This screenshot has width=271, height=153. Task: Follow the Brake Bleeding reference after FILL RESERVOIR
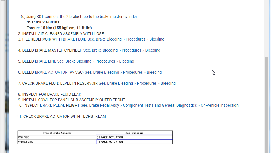126,39
